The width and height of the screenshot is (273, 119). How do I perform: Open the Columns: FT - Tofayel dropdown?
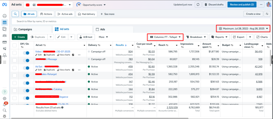[165, 37]
